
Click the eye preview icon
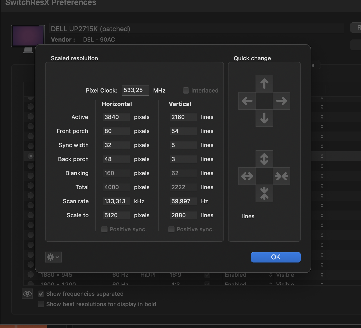tap(27, 294)
